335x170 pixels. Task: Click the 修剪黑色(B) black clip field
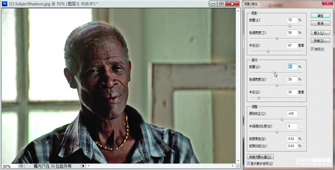[292, 139]
